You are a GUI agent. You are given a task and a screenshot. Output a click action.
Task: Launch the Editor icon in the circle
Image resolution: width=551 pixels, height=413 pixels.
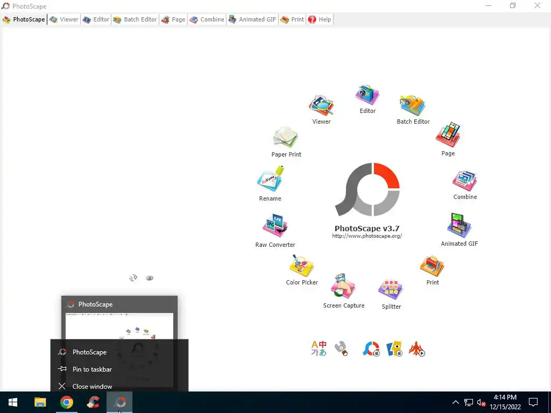[367, 95]
